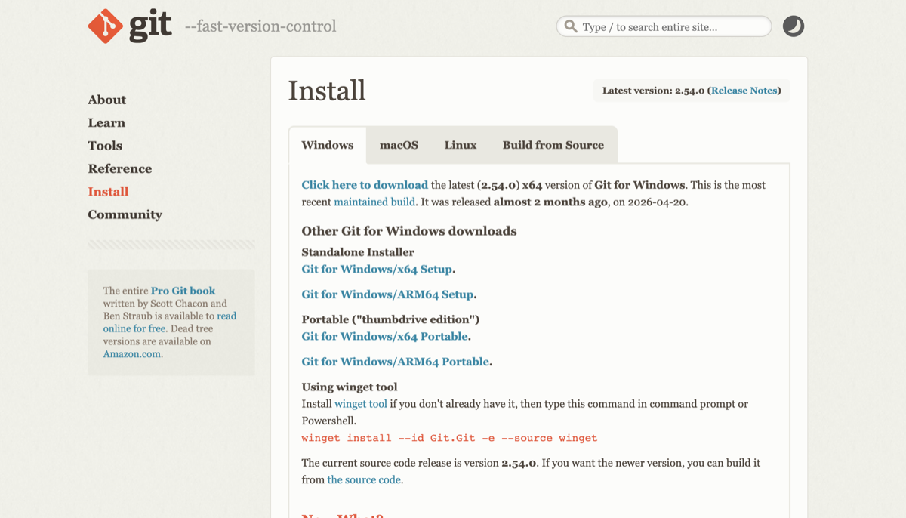
Task: Click the 'Standalone Installer' subheading
Action: click(x=358, y=252)
